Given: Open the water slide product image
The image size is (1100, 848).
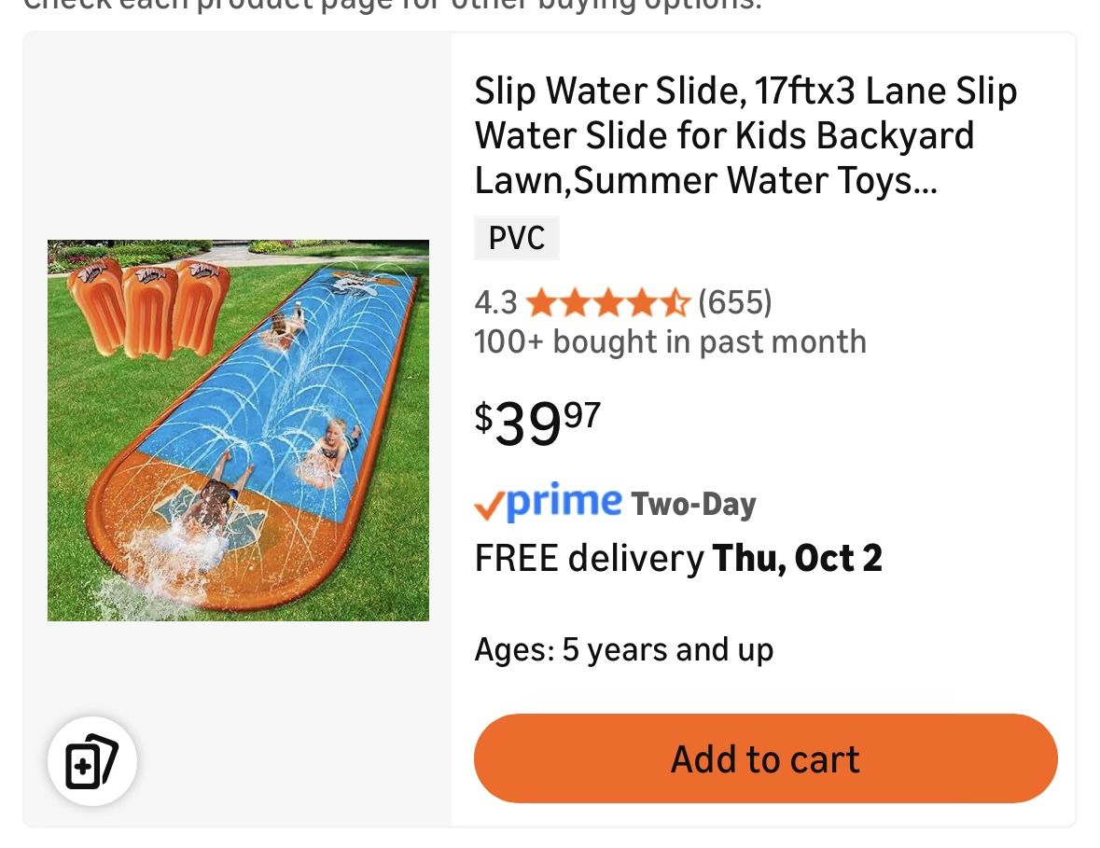Looking at the screenshot, I should point(238,430).
